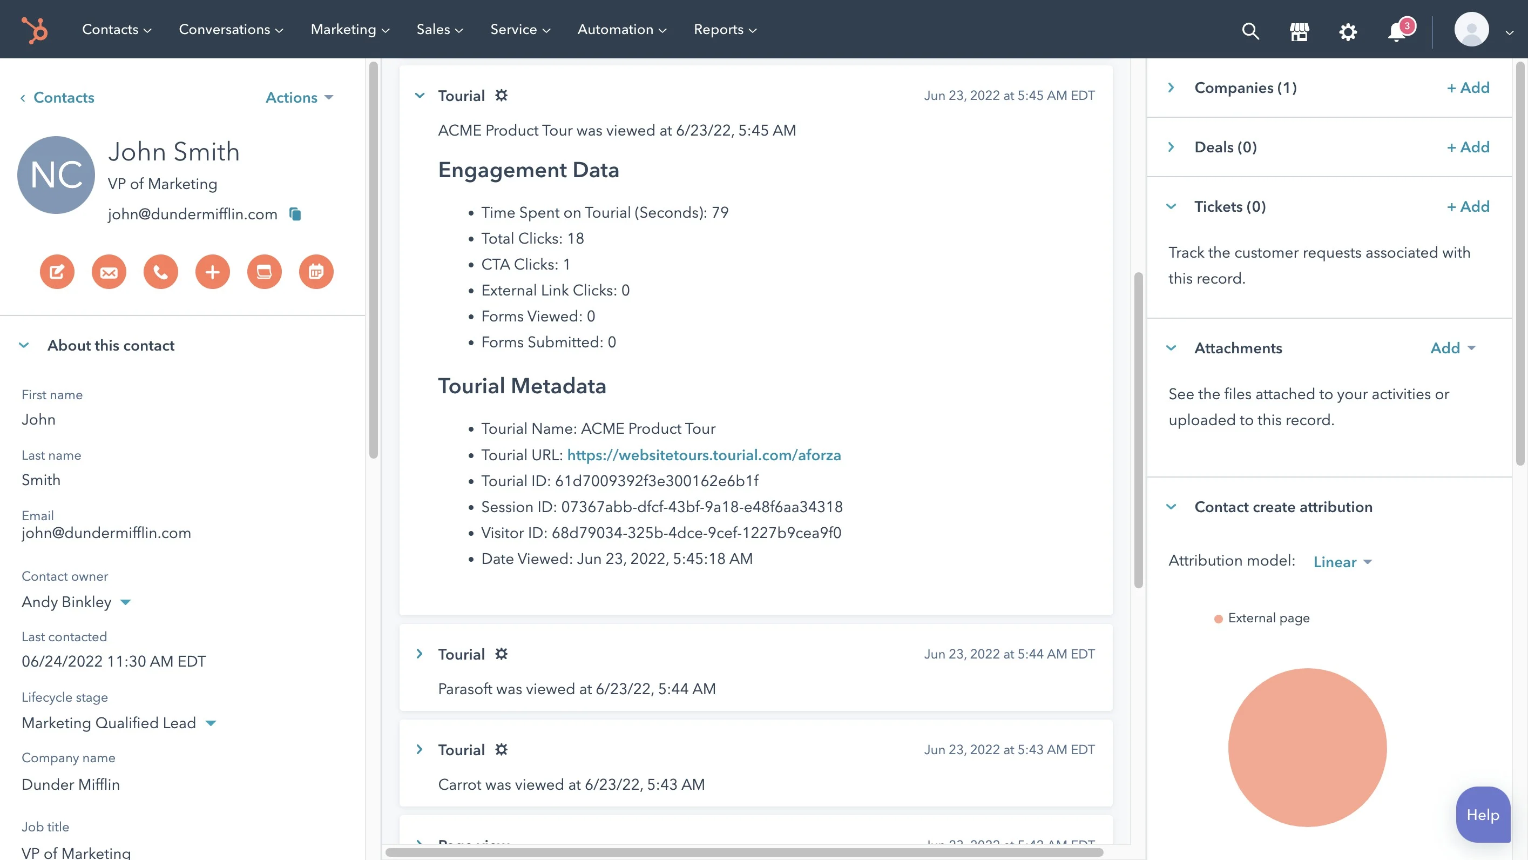Open the search magnifier icon
This screenshot has height=860, width=1528.
point(1250,30)
